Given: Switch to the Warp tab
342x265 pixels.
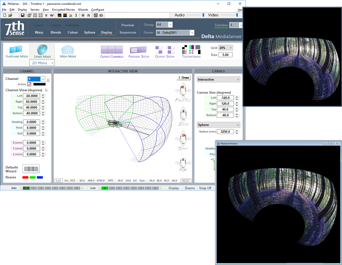Looking at the screenshot, I should pyautogui.click(x=39, y=32).
